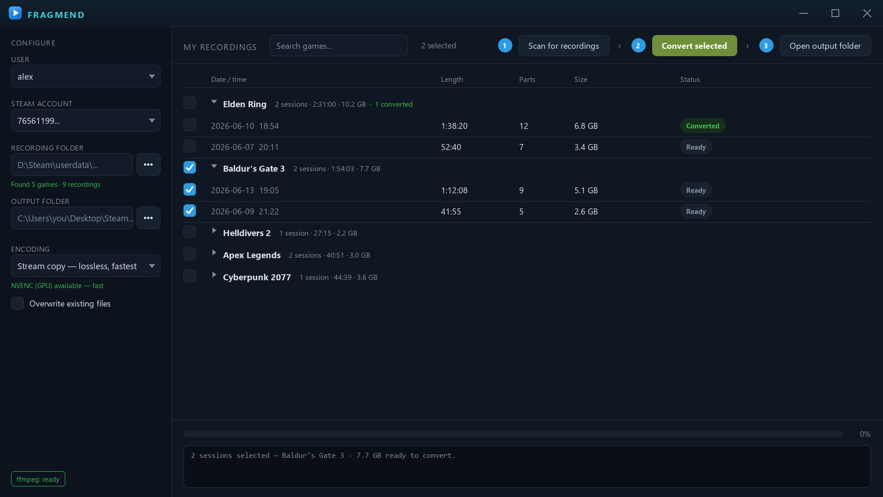Browse for recording folder via ellipsis button
This screenshot has height=497, width=883.
click(x=148, y=164)
